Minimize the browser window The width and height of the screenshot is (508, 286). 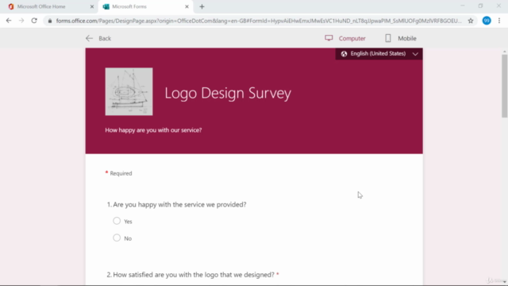463,6
